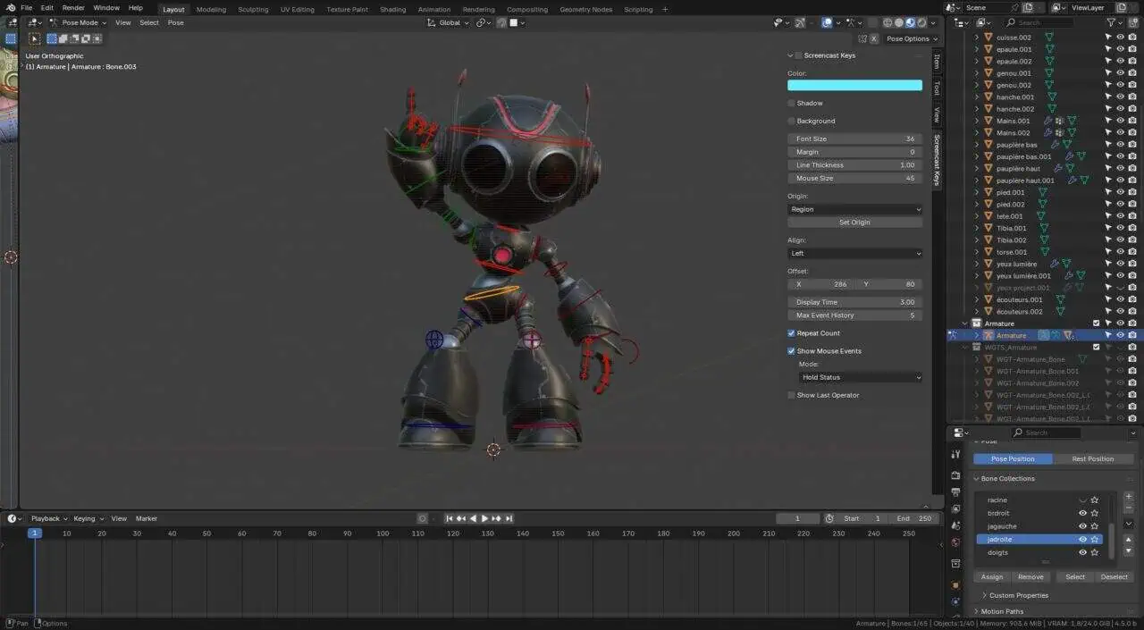Toggle the X-axis mirror pose icon
The width and height of the screenshot is (1144, 630).
click(x=874, y=38)
